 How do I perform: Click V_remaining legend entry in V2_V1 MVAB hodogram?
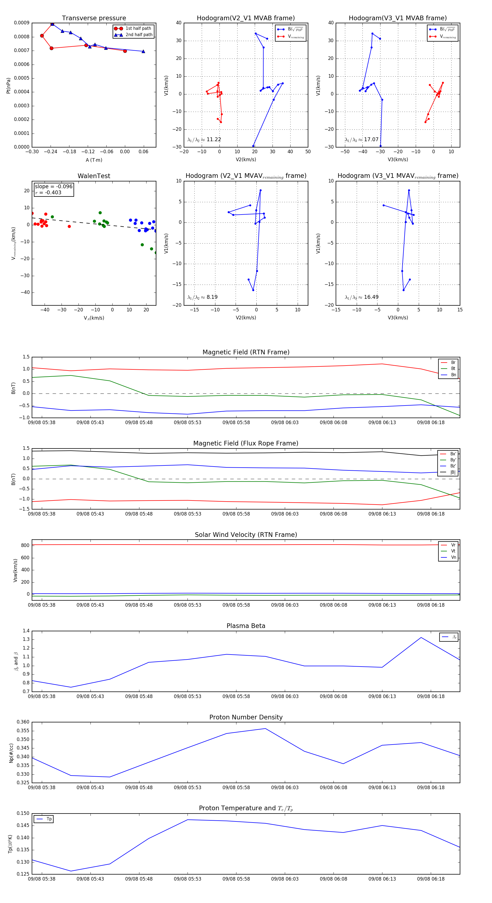pyautogui.click(x=291, y=36)
